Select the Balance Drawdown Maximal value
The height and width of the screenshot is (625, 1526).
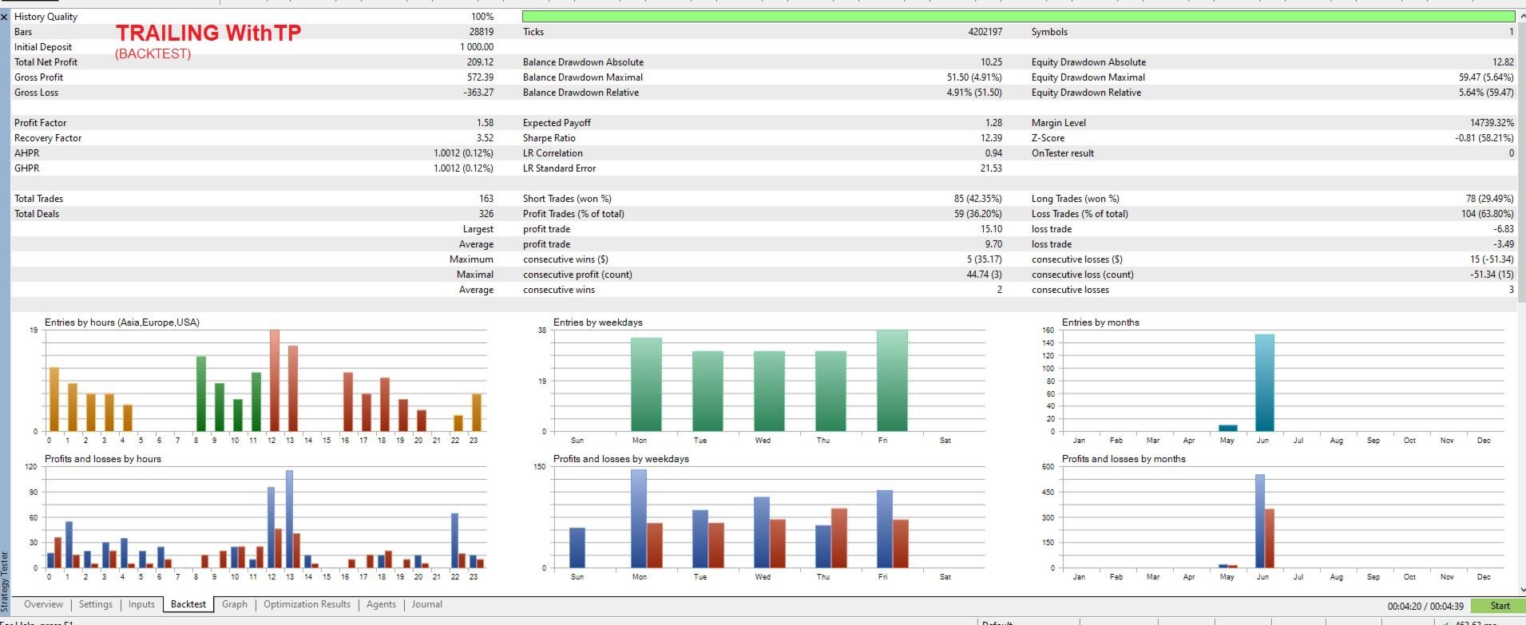[974, 77]
